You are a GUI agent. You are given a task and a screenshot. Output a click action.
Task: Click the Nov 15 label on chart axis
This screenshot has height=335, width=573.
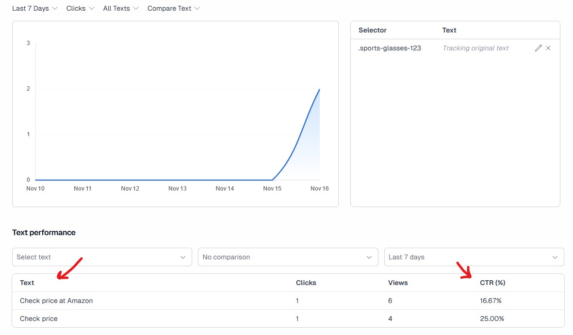(x=272, y=188)
